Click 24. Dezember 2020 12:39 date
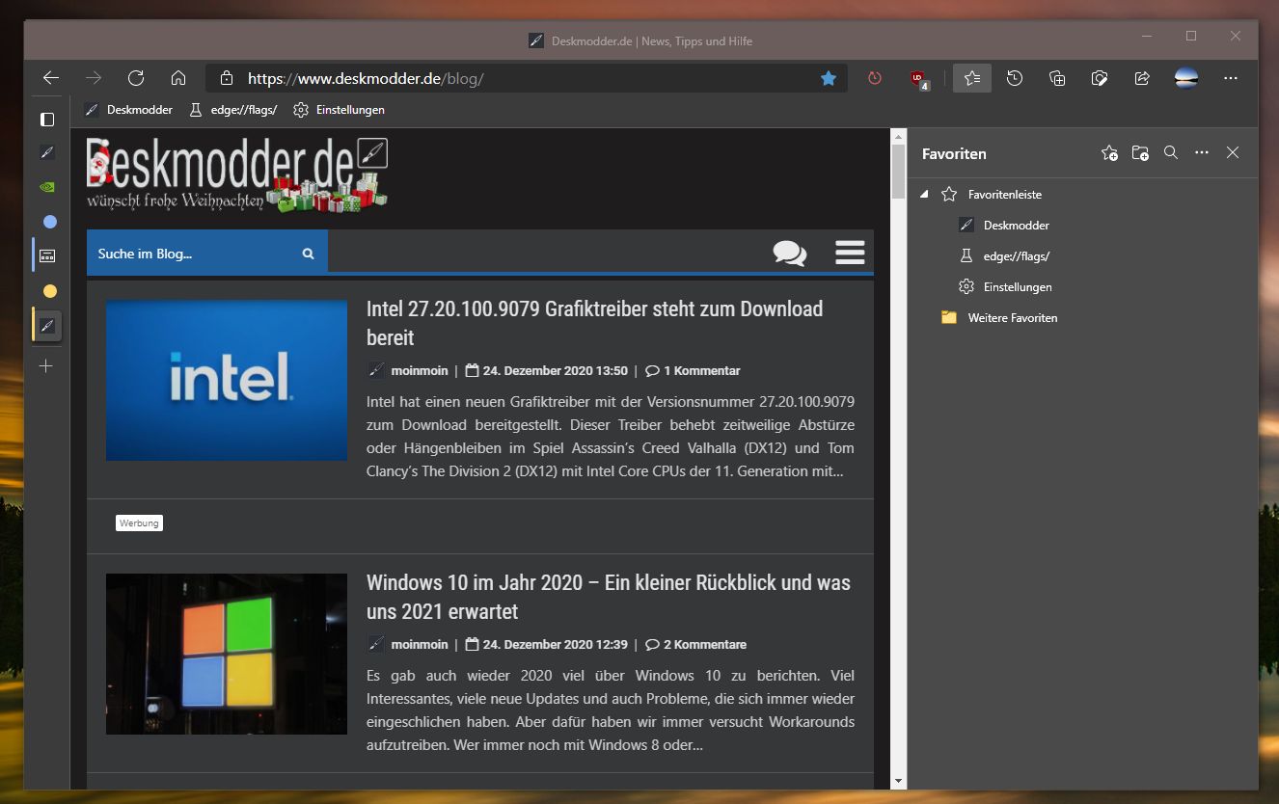This screenshot has height=804, width=1279. 555,644
